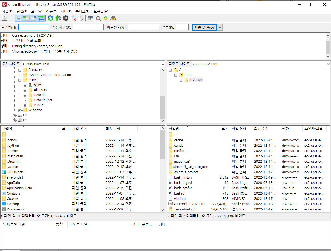Open the 파일(F) menu

pos(7,12)
